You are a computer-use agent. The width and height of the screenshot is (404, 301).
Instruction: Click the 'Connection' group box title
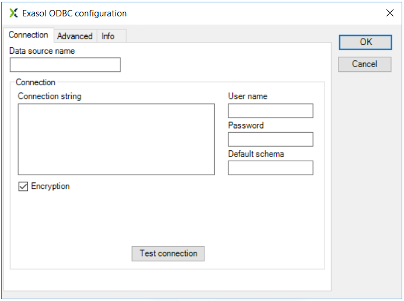36,82
